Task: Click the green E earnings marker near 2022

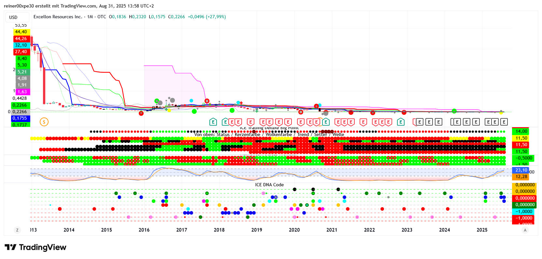Action: click(x=401, y=122)
